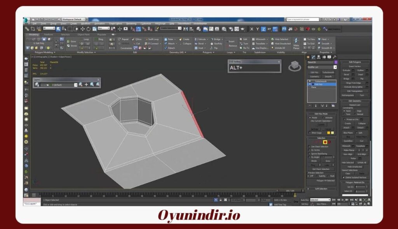Click the Edit Triangulation button
This screenshot has width=398, height=229.
[x=355, y=91]
